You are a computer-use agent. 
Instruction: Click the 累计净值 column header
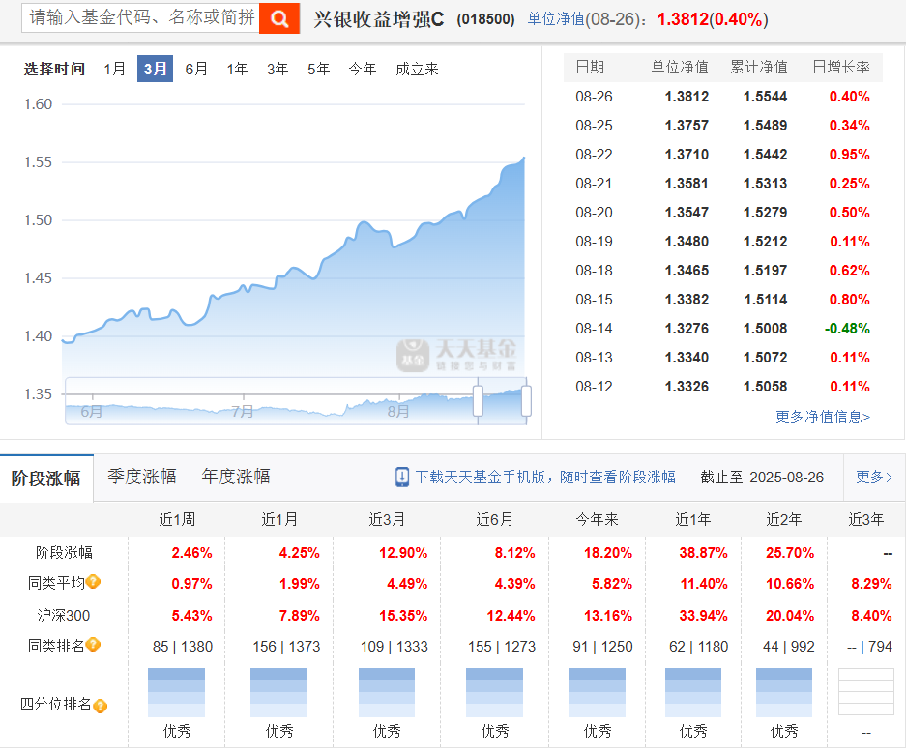coord(759,67)
